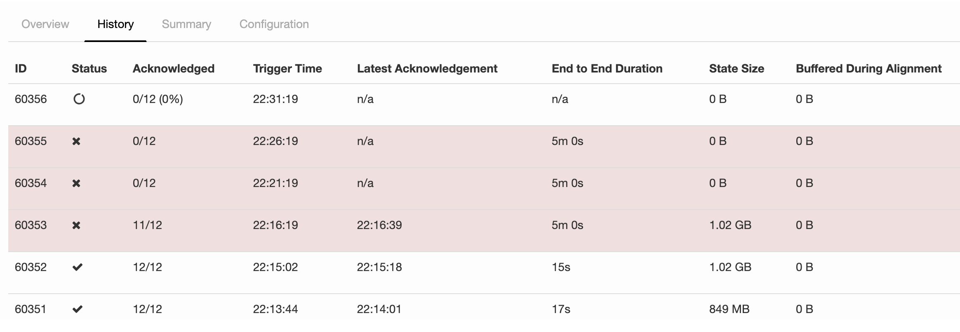
Task: Open the Configuration tab
Action: (274, 24)
